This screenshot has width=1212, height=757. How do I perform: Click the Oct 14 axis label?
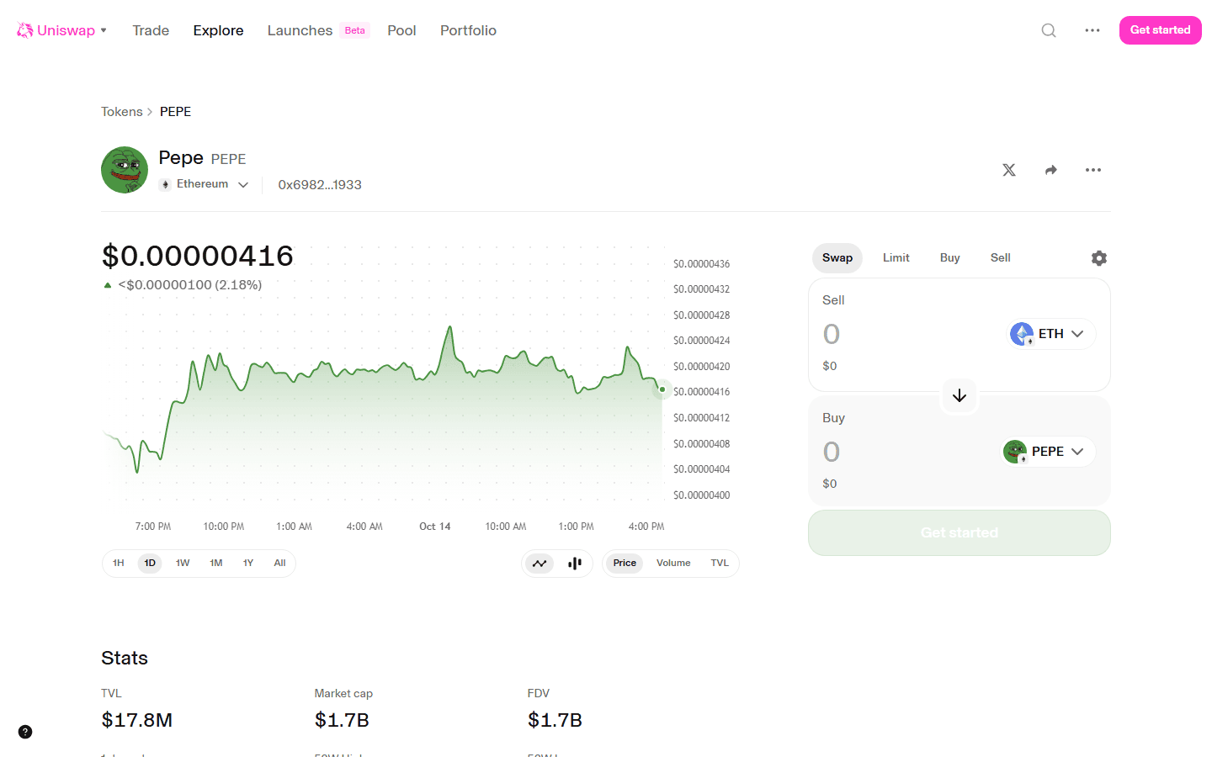click(x=435, y=527)
